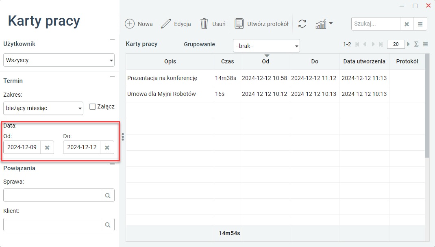Sort by the Do column header
Screen dimensions: 435x247
pos(315,61)
